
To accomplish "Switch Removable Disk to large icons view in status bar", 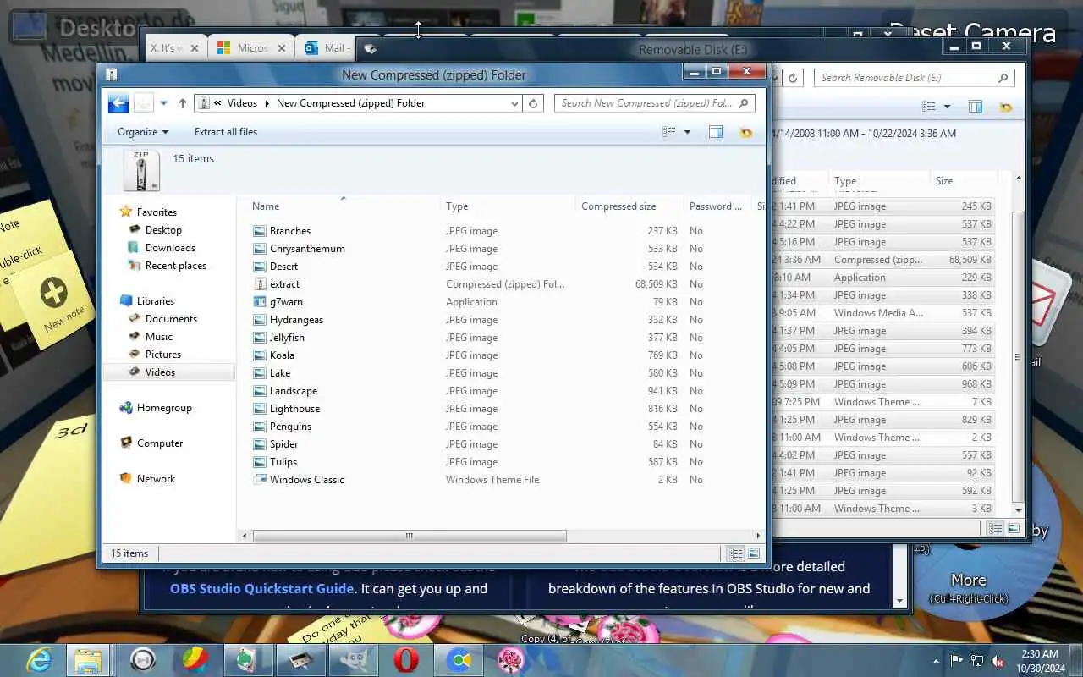I will pos(1013,528).
